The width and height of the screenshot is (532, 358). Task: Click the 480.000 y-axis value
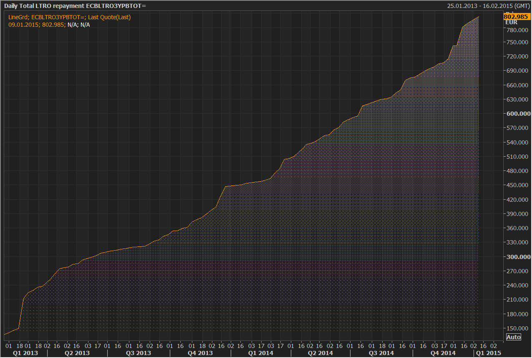point(517,171)
